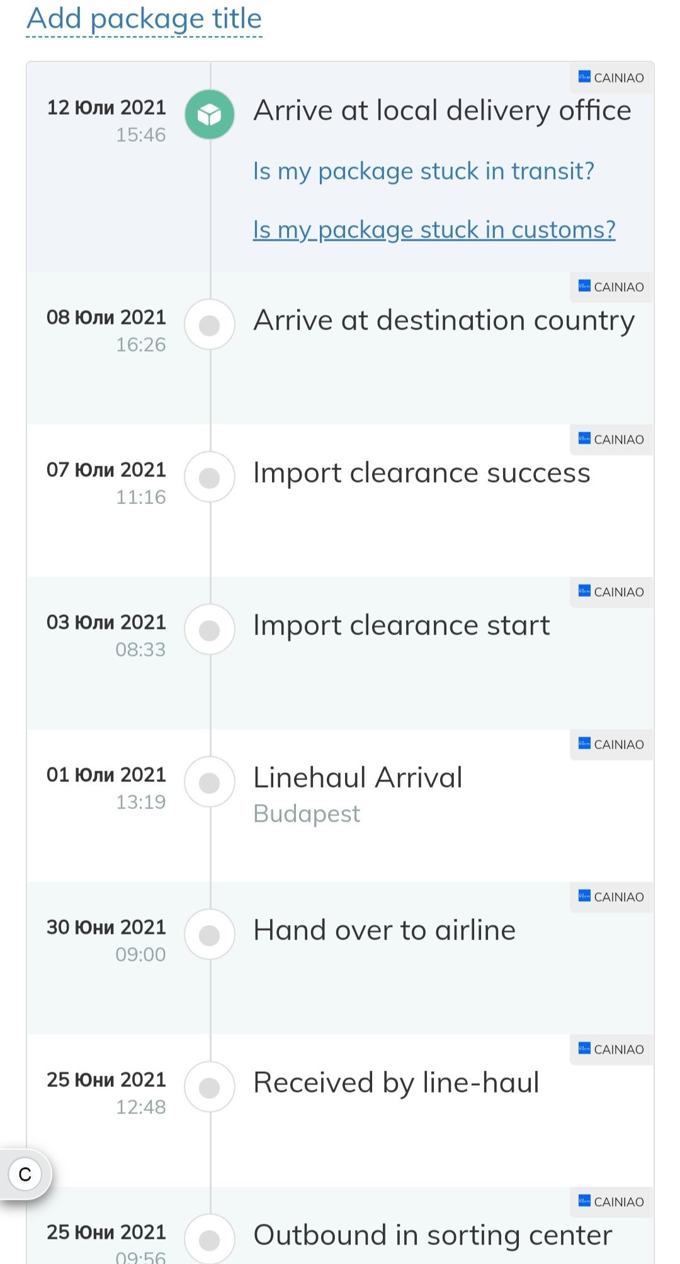
Task: Click Cainiao badge on the Import clearance start entry
Action: point(611,592)
